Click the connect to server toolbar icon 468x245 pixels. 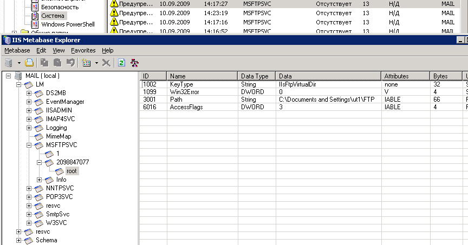coord(9,63)
